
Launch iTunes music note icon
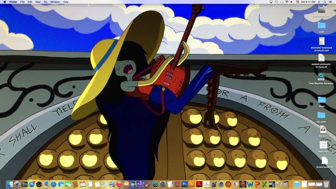[119, 184]
